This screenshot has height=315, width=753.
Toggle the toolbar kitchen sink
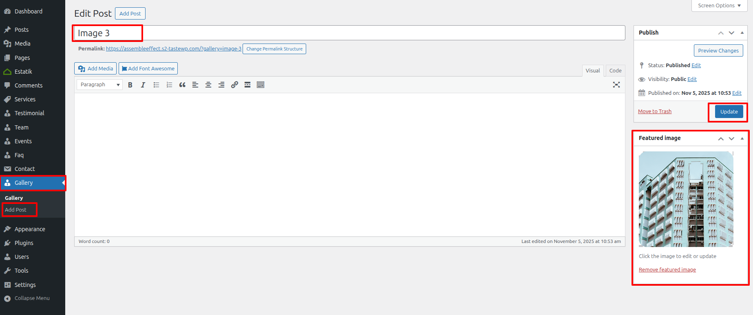pos(261,85)
